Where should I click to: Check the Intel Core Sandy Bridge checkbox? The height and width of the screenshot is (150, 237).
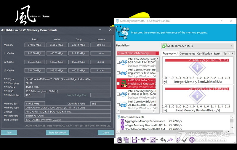point(118,62)
